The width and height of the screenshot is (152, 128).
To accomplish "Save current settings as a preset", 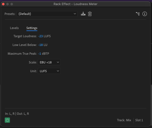I will click(x=83, y=14).
